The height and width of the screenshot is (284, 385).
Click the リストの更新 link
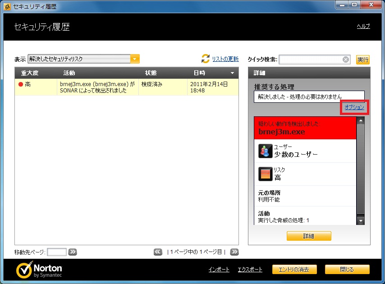[225, 59]
